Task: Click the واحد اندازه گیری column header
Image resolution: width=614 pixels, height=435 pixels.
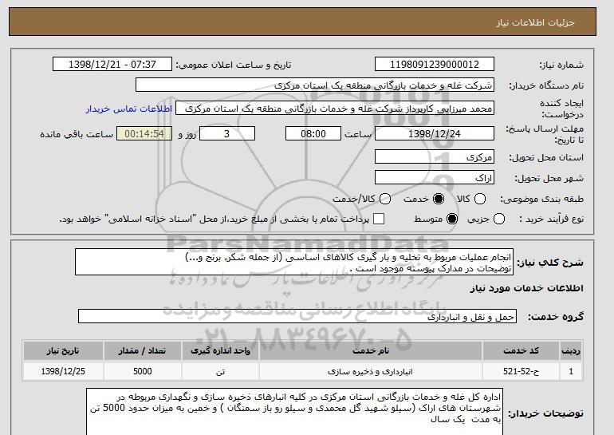Action: 220,350
